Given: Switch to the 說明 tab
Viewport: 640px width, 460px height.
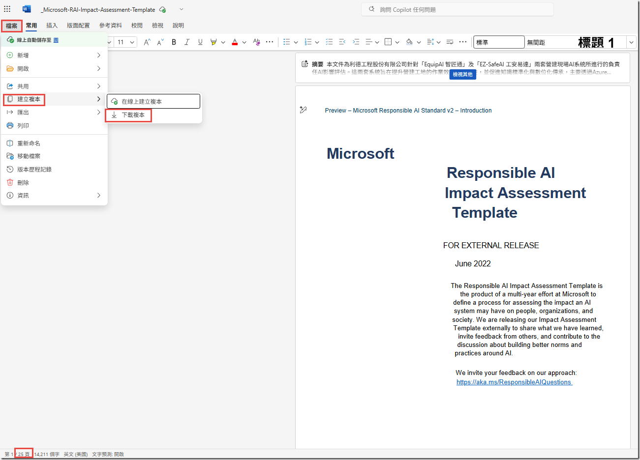Looking at the screenshot, I should click(x=178, y=26).
